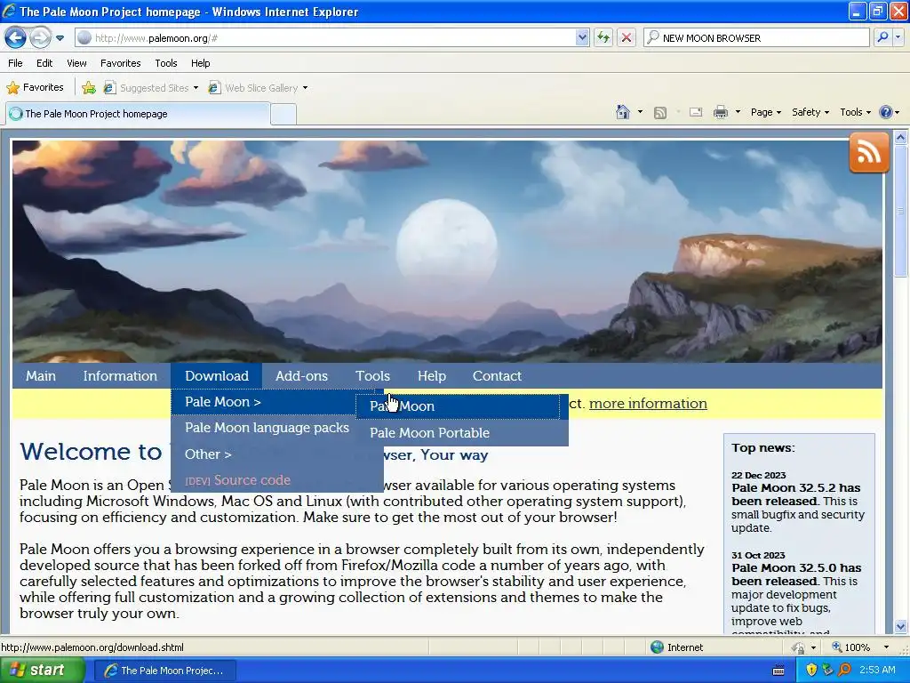This screenshot has width=910, height=683.
Task: Click Download in the site navigation
Action: 217,376
